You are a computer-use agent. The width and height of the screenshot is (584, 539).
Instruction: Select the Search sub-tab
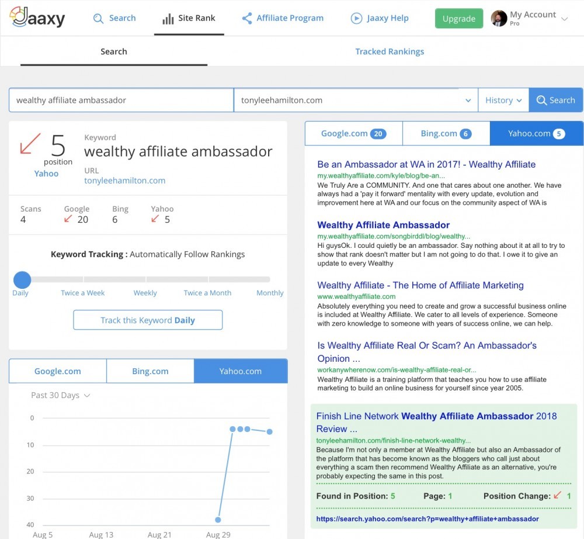click(x=114, y=51)
